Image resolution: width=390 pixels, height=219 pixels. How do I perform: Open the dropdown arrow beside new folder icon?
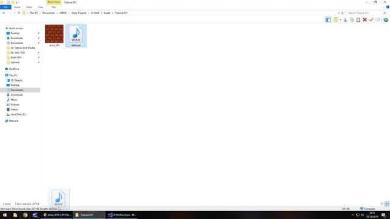point(341,20)
